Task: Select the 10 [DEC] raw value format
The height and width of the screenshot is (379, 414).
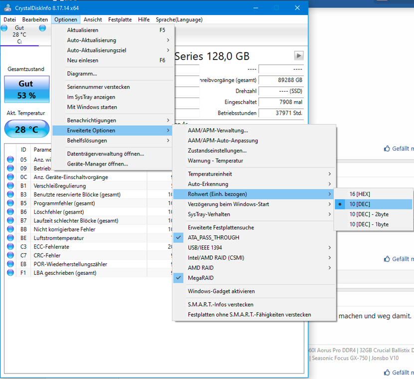Action: 373,204
